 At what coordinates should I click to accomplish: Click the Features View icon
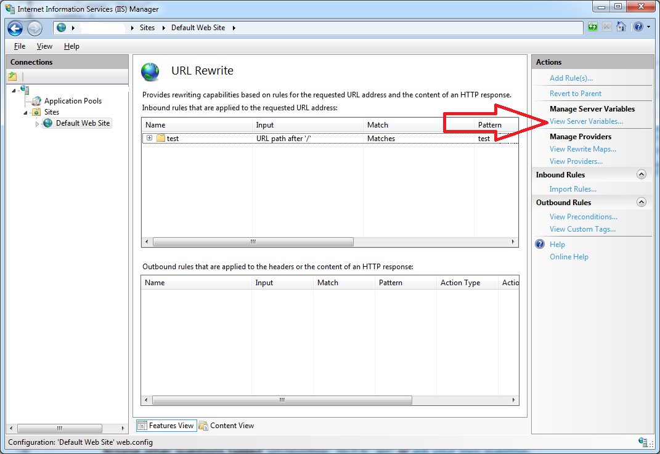point(142,426)
